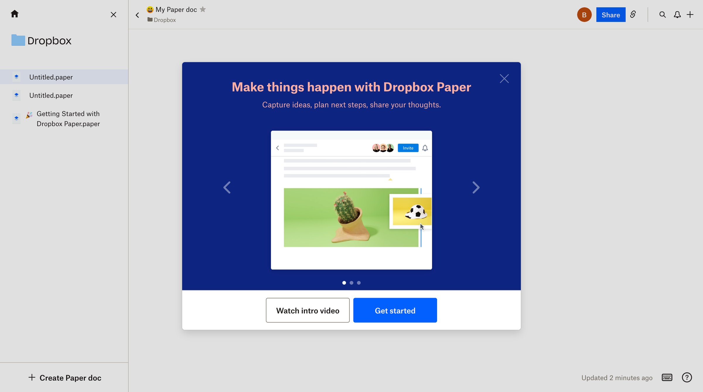Copy the document link with the chain icon
This screenshot has height=392, width=703.
pos(633,14)
